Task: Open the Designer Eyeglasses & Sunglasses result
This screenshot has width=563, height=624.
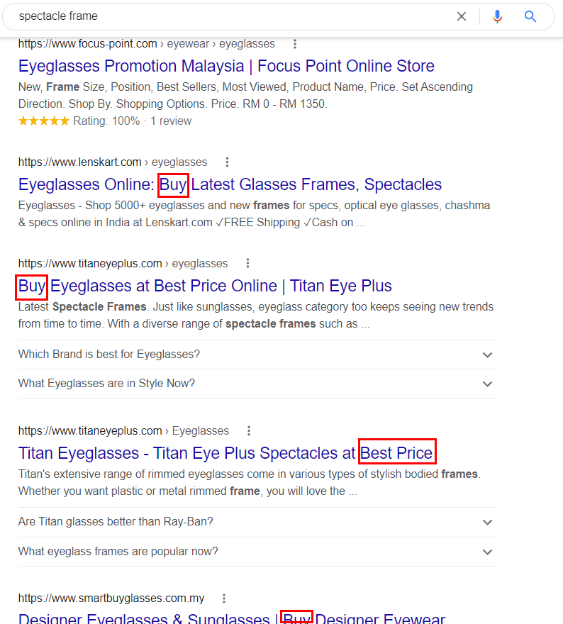Action: tap(213, 618)
